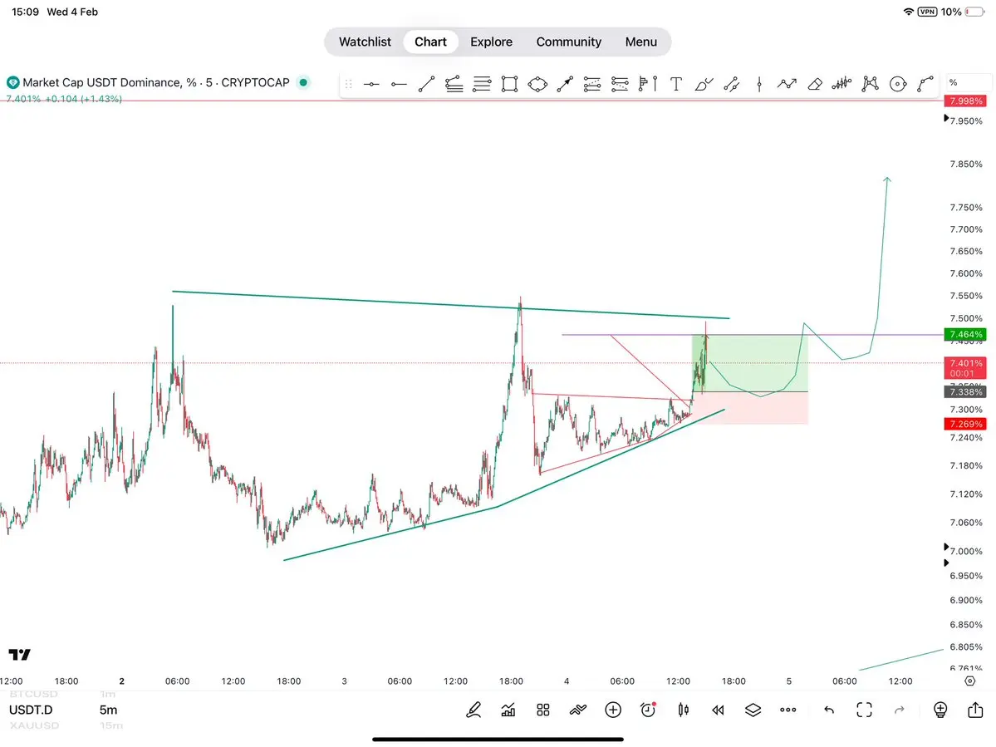Select the arrow drawing tool
996x747 pixels.
point(565,84)
